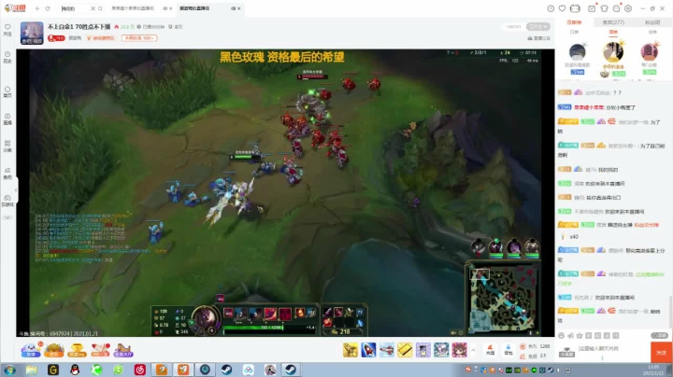Clear the search box with the X
The image size is (673, 377).
[x=93, y=8]
